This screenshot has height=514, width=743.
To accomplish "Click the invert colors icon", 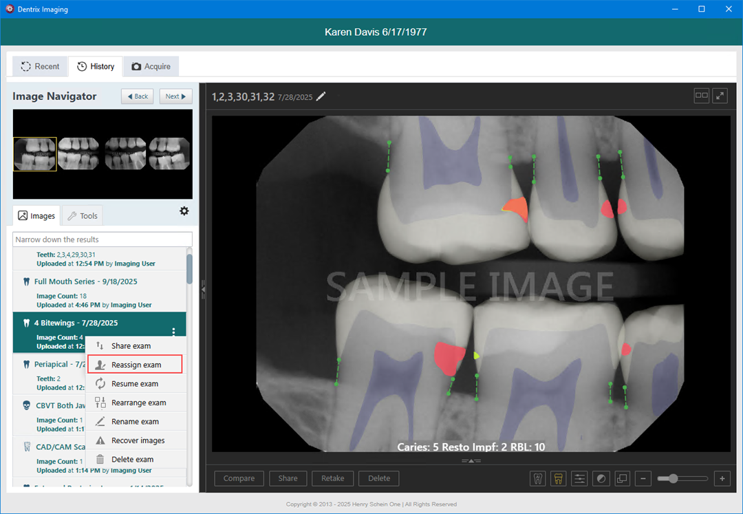I will [601, 478].
